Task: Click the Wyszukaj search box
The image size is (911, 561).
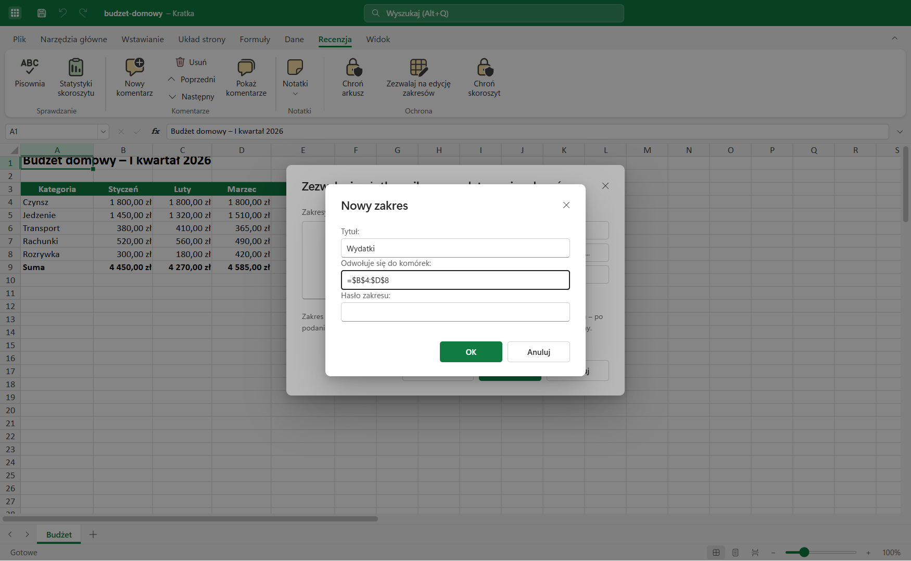Action: click(x=494, y=13)
